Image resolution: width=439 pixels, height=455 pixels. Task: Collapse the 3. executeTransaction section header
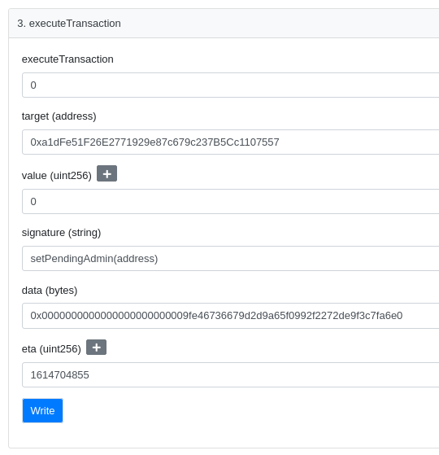(224, 24)
